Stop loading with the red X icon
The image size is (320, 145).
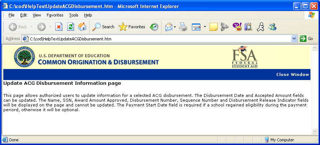59,27
